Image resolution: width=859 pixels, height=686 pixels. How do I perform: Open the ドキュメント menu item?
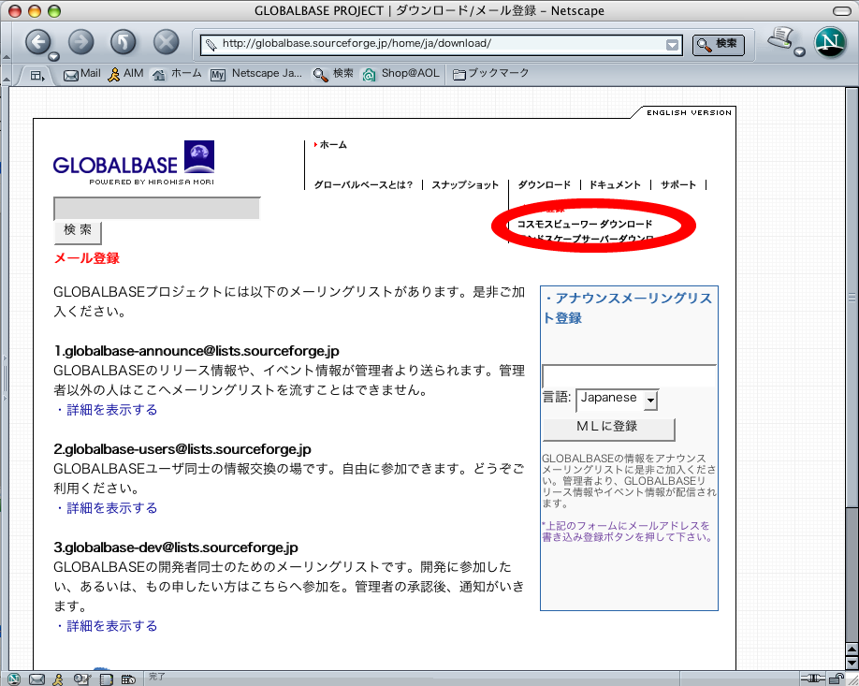coord(615,185)
